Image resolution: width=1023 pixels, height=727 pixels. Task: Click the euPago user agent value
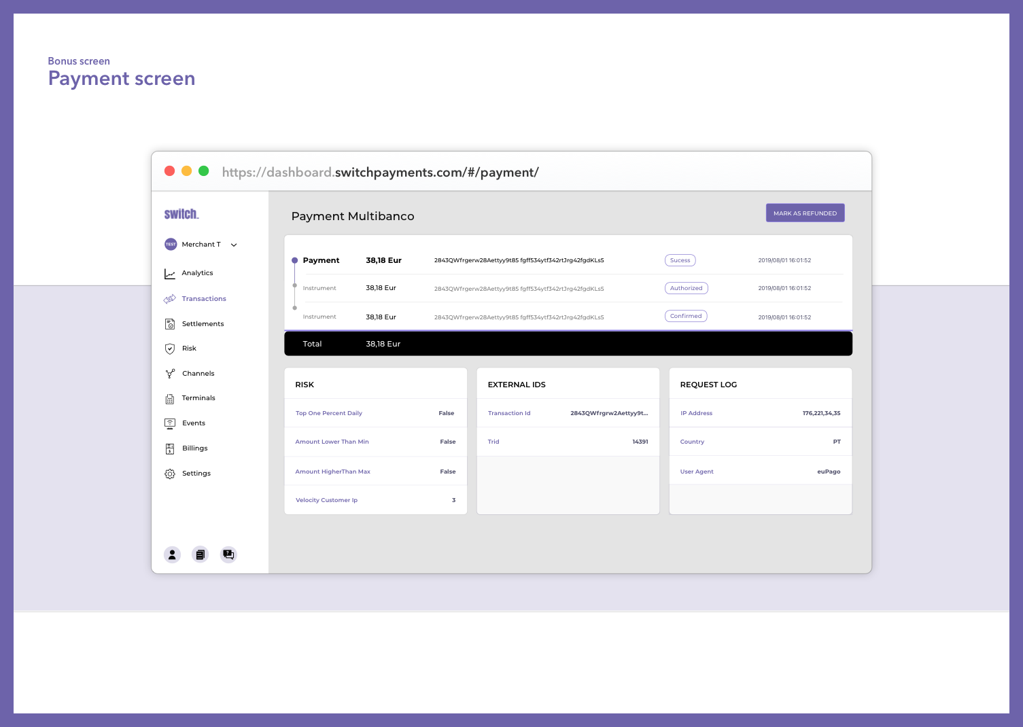pyautogui.click(x=829, y=472)
